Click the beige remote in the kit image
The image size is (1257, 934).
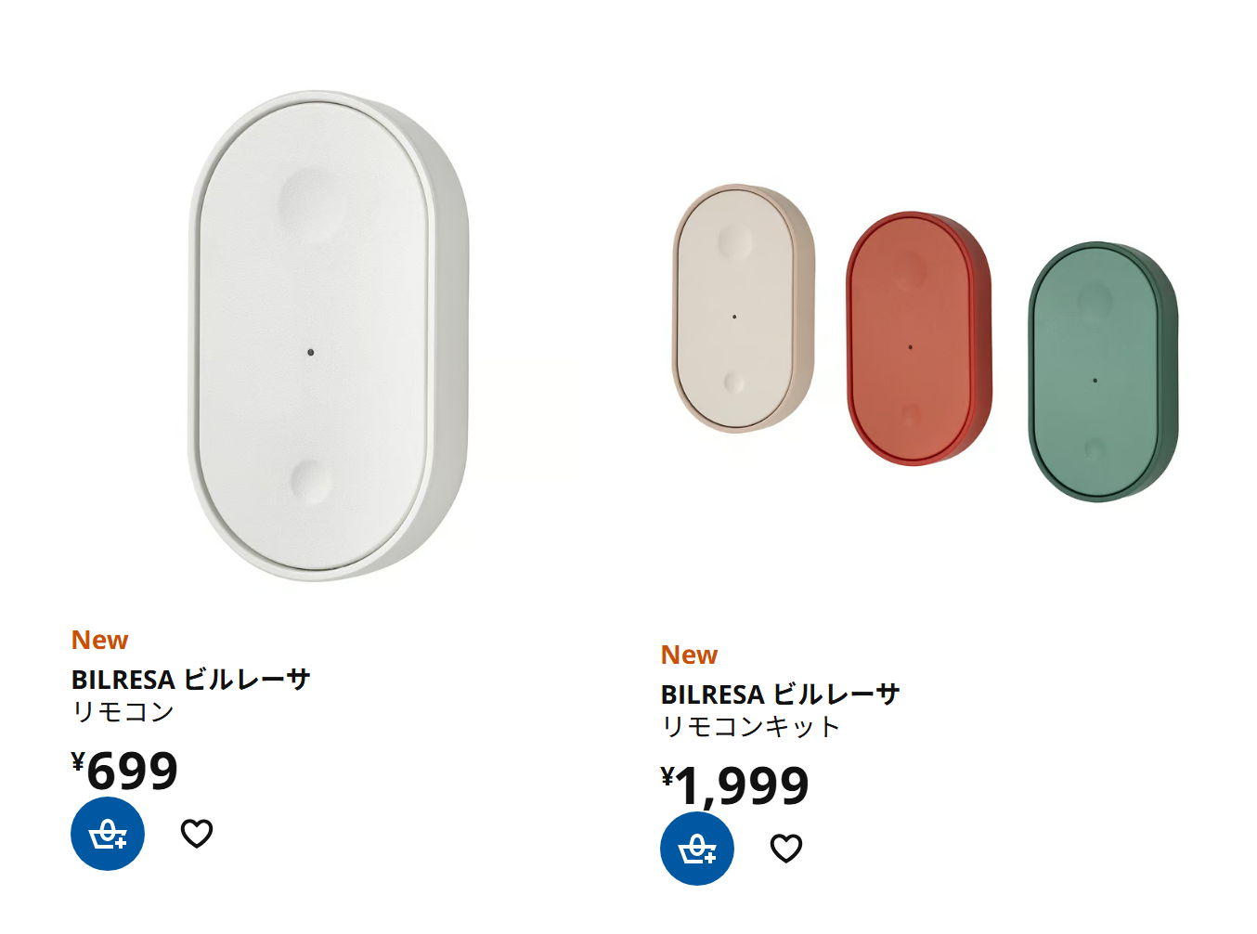[742, 308]
